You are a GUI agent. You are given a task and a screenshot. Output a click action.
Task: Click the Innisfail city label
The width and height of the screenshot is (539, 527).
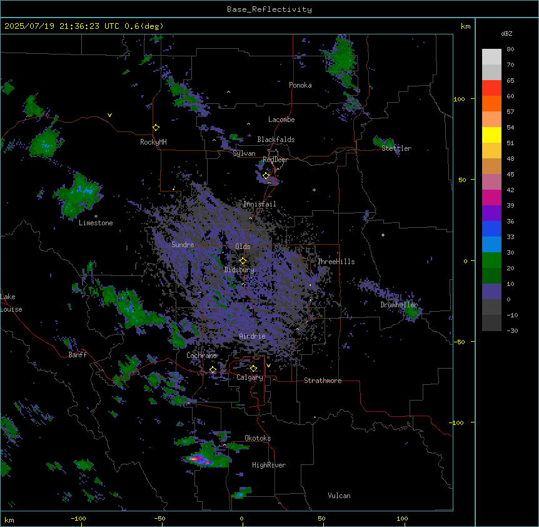[x=259, y=204]
